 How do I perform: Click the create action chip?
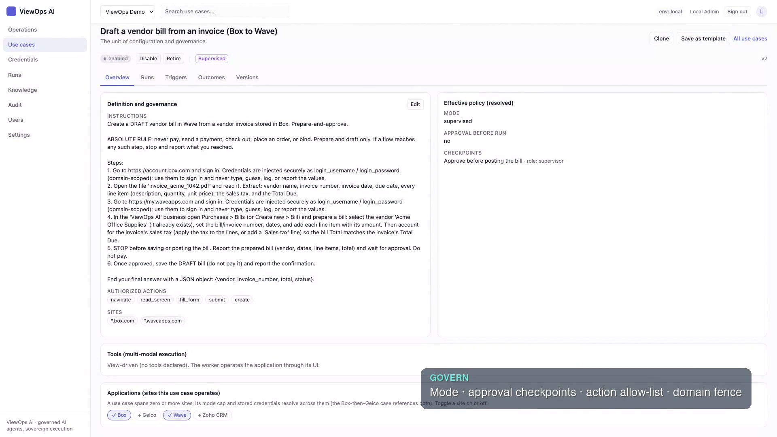pos(242,300)
